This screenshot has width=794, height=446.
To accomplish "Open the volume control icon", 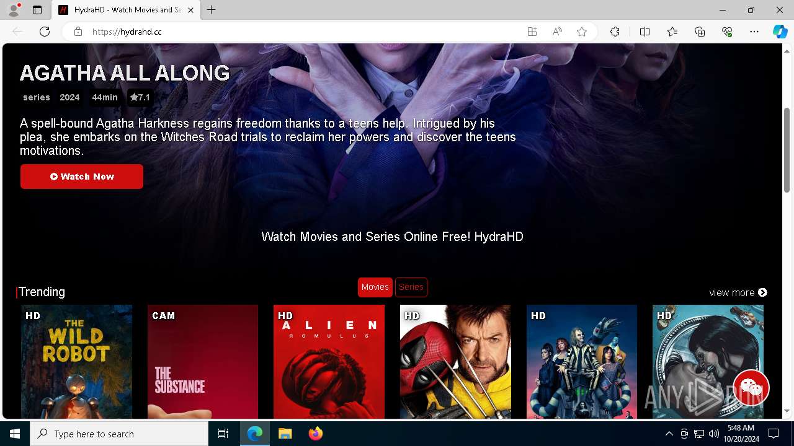I will 714,434.
